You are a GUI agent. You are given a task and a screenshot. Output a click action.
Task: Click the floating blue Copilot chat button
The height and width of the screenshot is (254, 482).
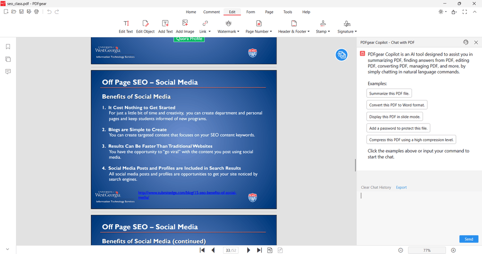click(x=341, y=55)
